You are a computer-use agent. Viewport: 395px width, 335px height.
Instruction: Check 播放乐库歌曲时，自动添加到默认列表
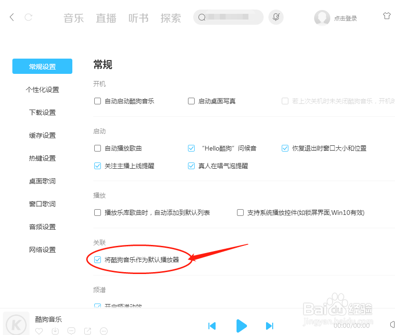98,213
